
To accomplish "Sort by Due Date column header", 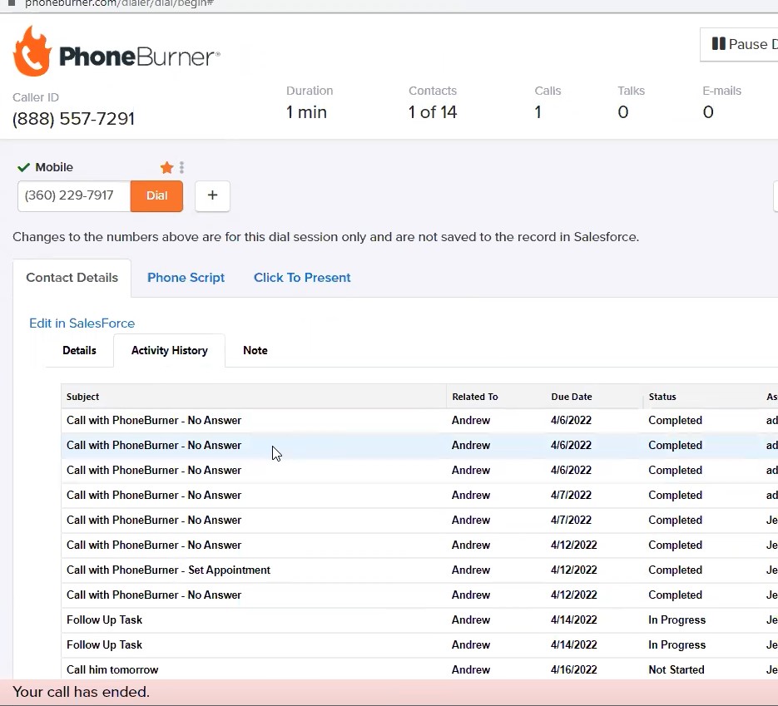I will click(572, 397).
